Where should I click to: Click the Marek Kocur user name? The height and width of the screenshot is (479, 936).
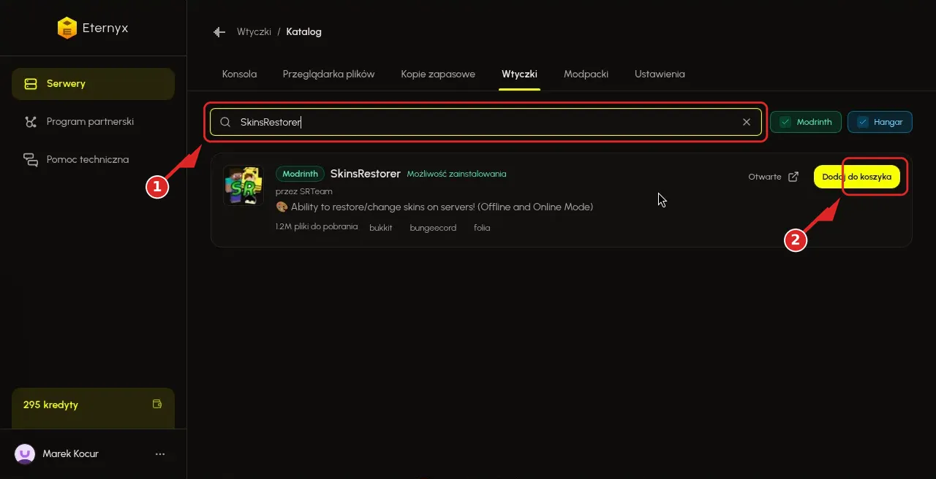click(71, 454)
